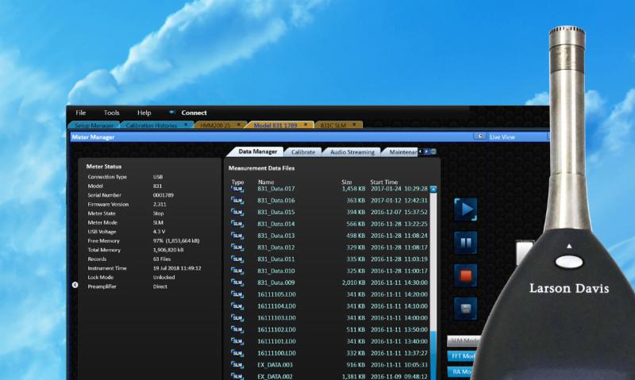
Task: Close the HVM200 25 tab
Action: (239, 125)
